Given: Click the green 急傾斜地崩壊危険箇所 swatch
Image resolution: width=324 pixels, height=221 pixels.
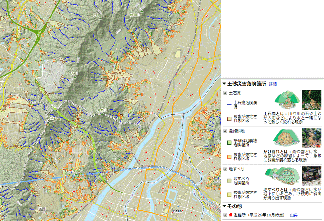Looking at the screenshot, I should pyautogui.click(x=229, y=143).
